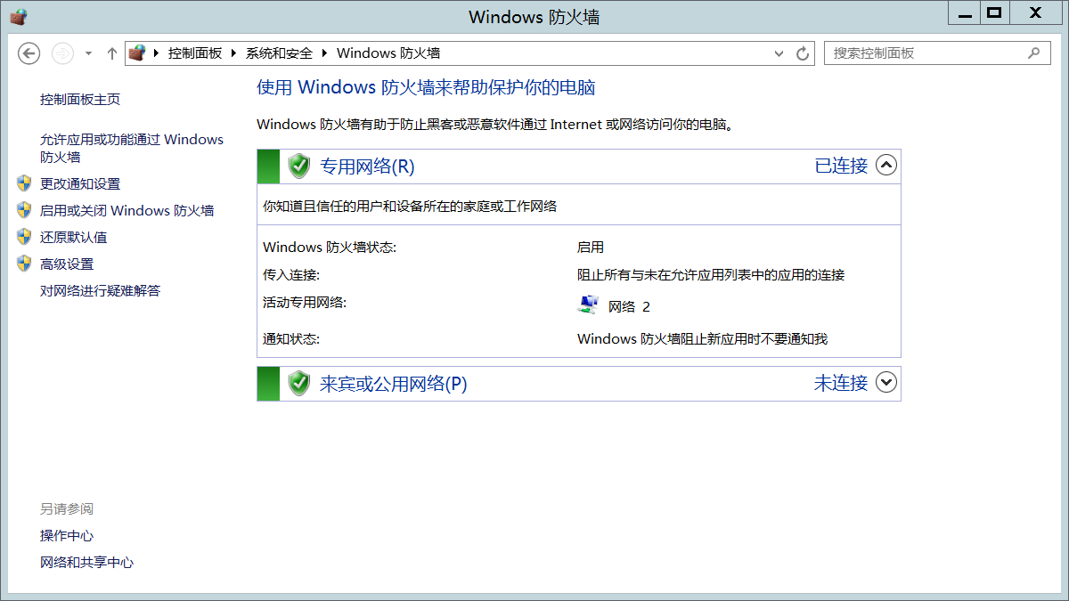
Task: Click the firewall icon in the address bar
Action: pyautogui.click(x=136, y=53)
